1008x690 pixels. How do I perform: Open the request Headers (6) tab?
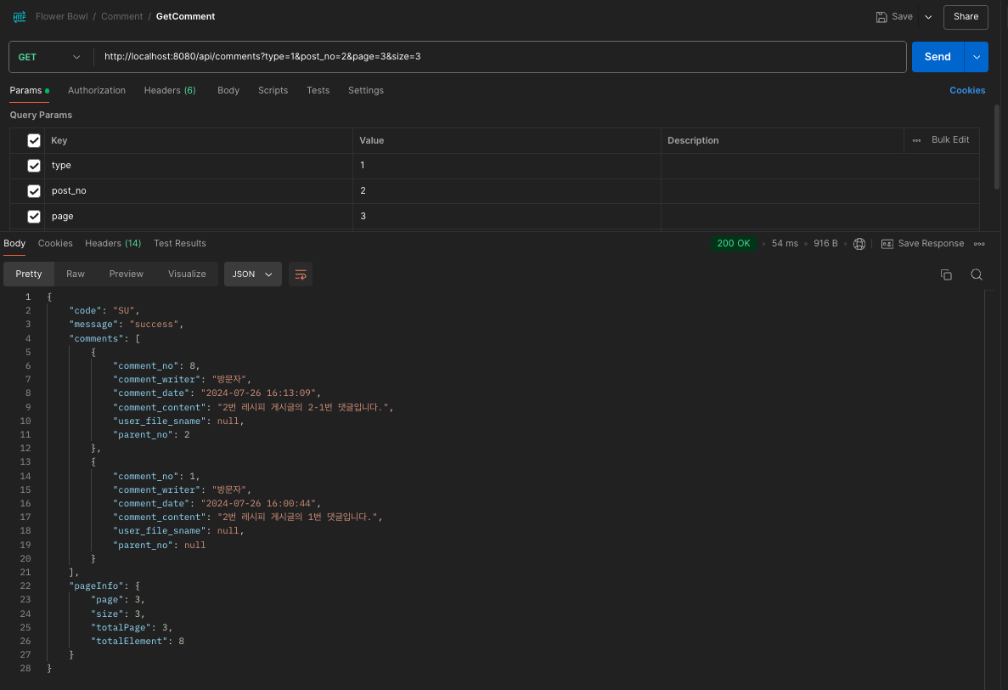pos(170,91)
